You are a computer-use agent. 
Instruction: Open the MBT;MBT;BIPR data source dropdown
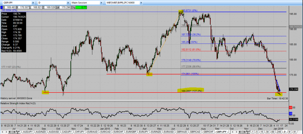[x=141, y=3]
